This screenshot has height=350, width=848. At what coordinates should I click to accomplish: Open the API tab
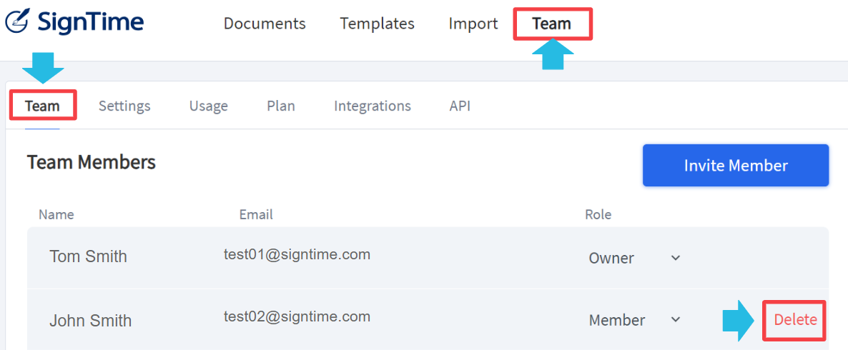tap(460, 106)
